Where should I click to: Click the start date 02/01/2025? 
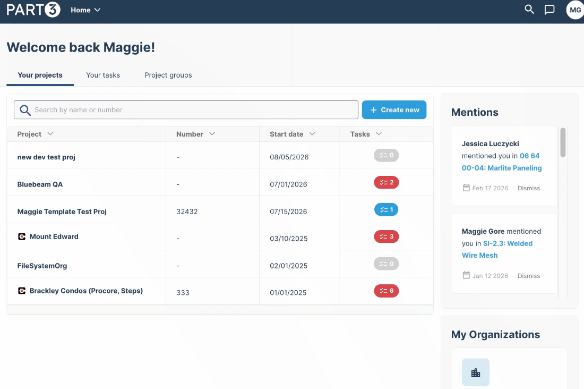(x=289, y=266)
